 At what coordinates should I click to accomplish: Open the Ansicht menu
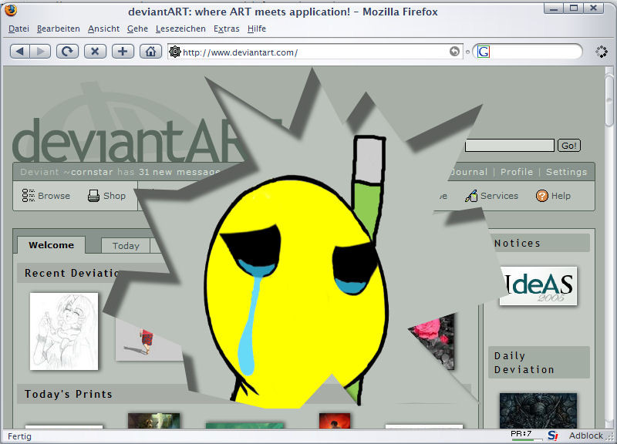103,29
